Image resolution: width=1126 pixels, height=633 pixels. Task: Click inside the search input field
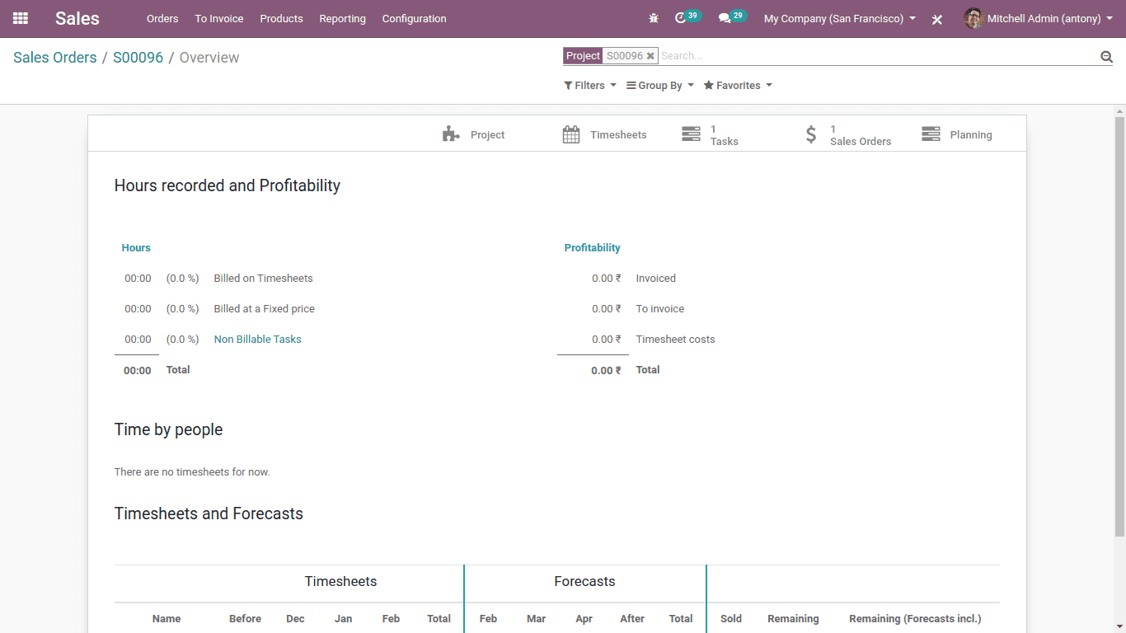tap(878, 56)
